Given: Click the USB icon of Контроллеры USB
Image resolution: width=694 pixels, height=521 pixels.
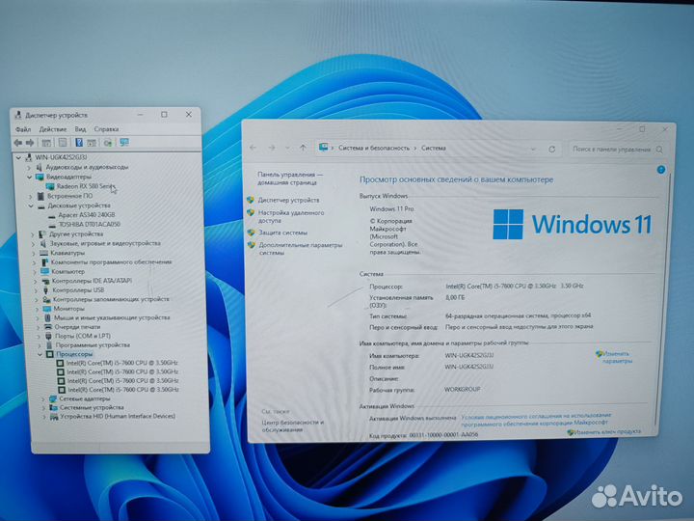Looking at the screenshot, I should click(x=45, y=290).
